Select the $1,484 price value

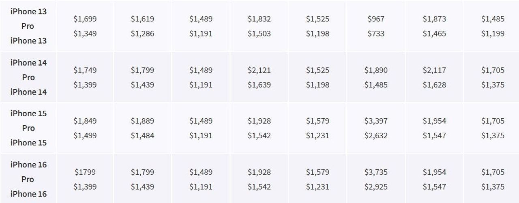pos(142,135)
